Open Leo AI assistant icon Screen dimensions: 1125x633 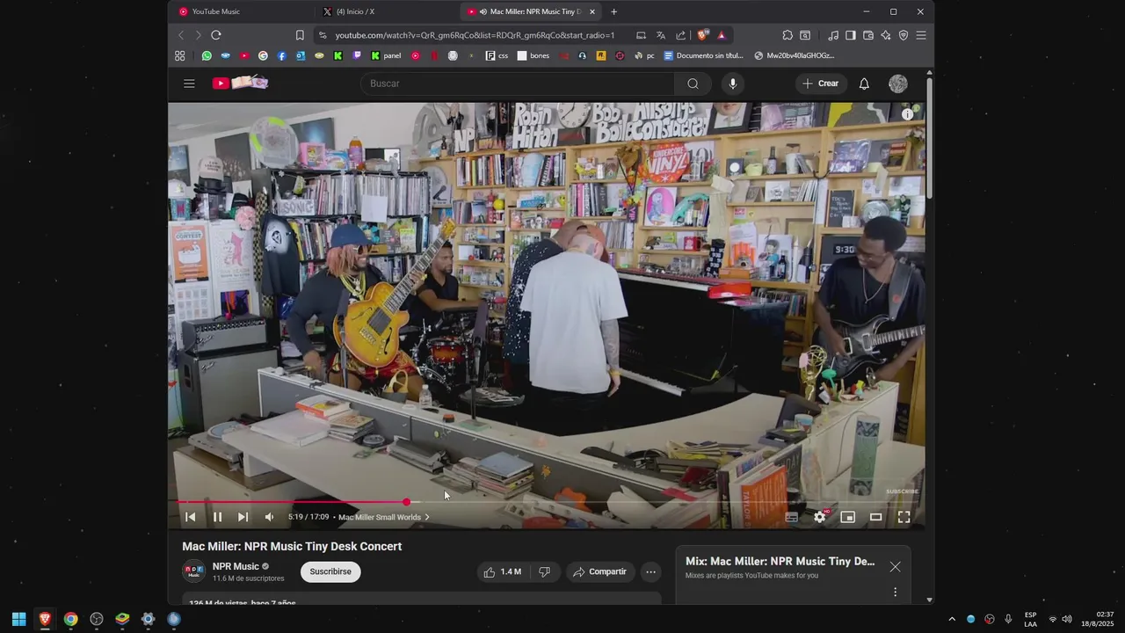885,35
